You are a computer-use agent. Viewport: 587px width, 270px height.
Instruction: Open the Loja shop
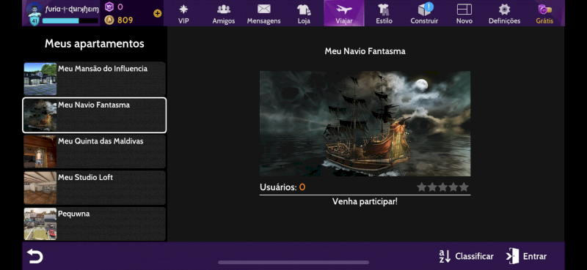click(x=304, y=14)
